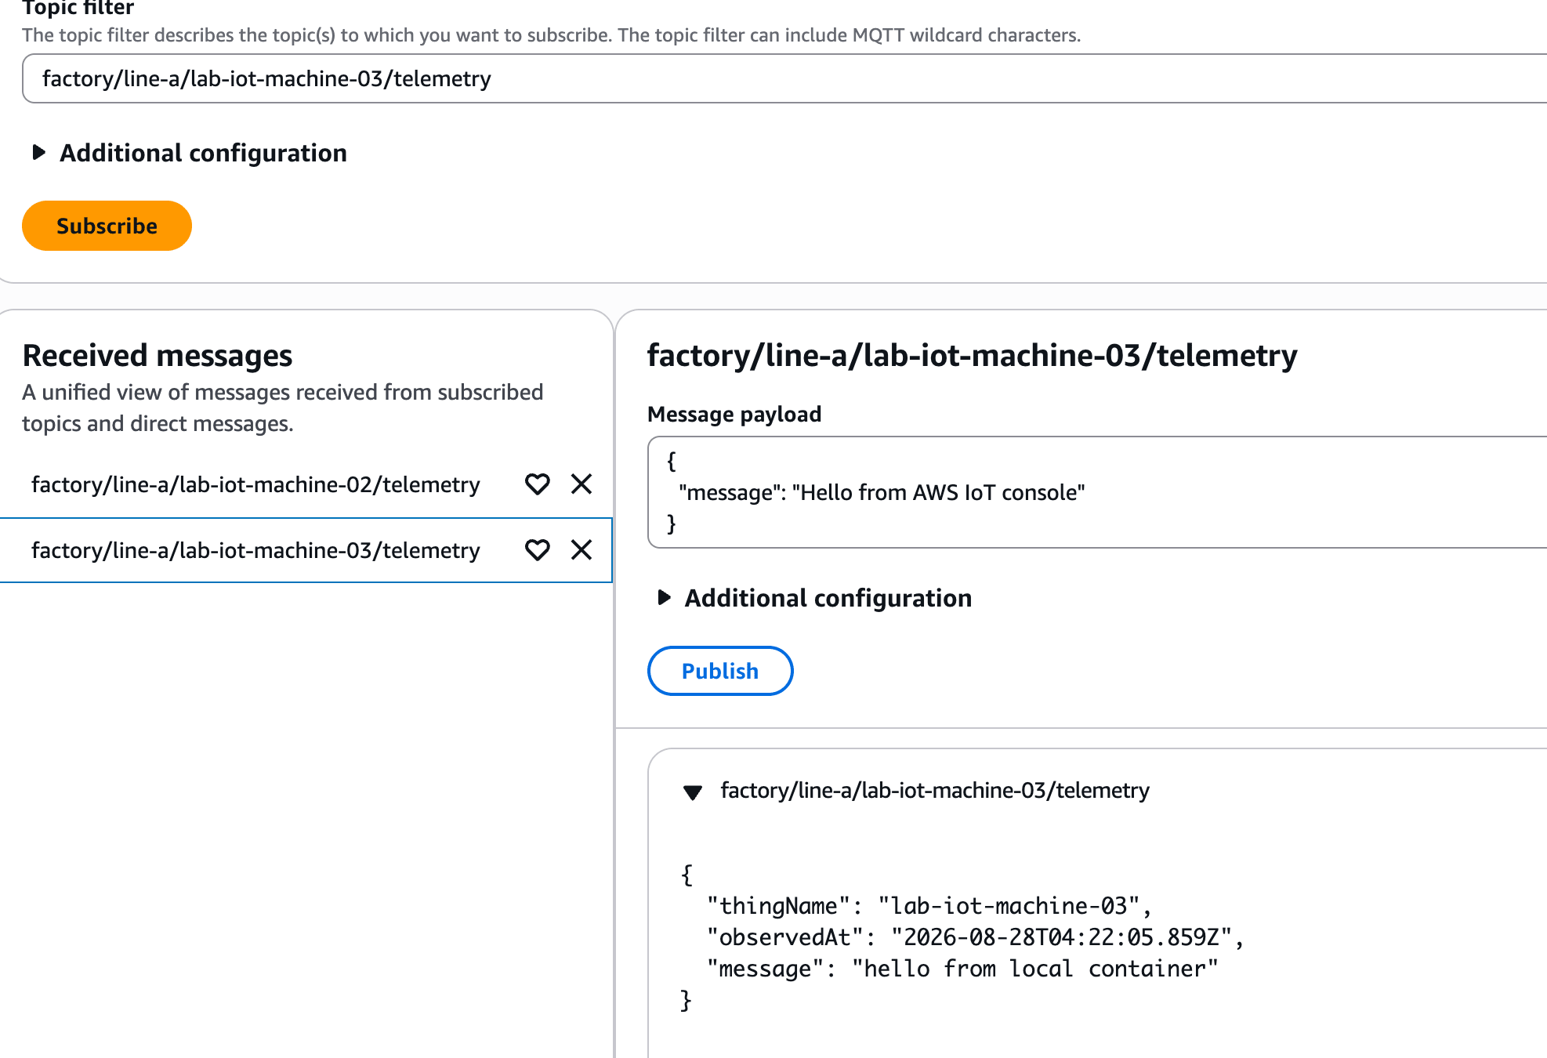
Task: Select the lab-iot-machine-03 telemetry topic row
Action: pyautogui.click(x=306, y=550)
